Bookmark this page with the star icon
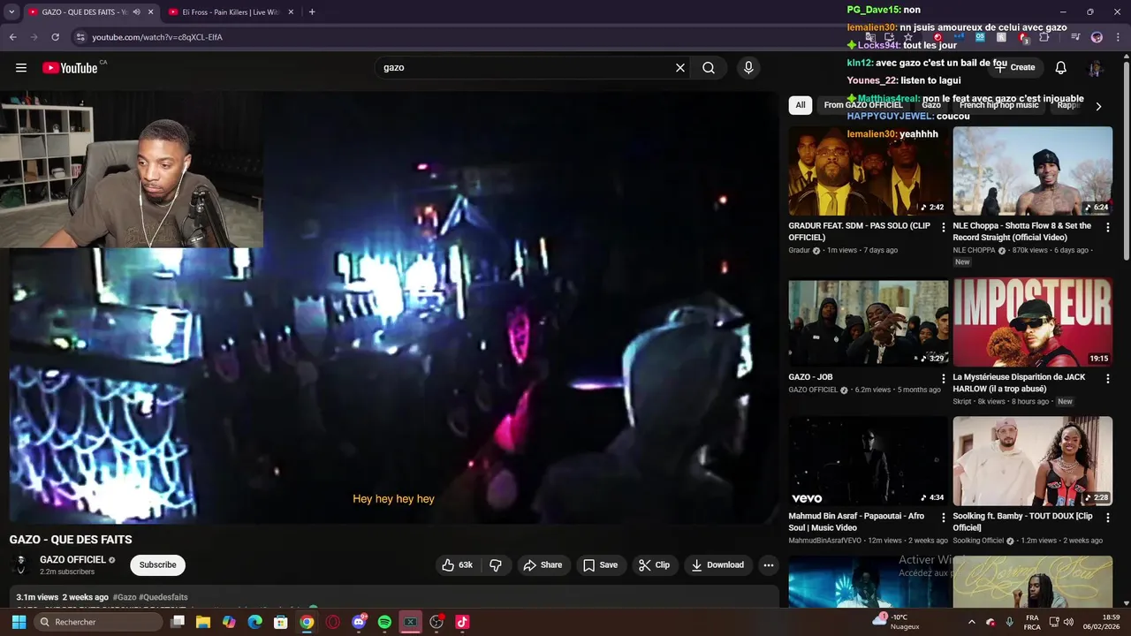This screenshot has width=1131, height=636. tap(908, 37)
